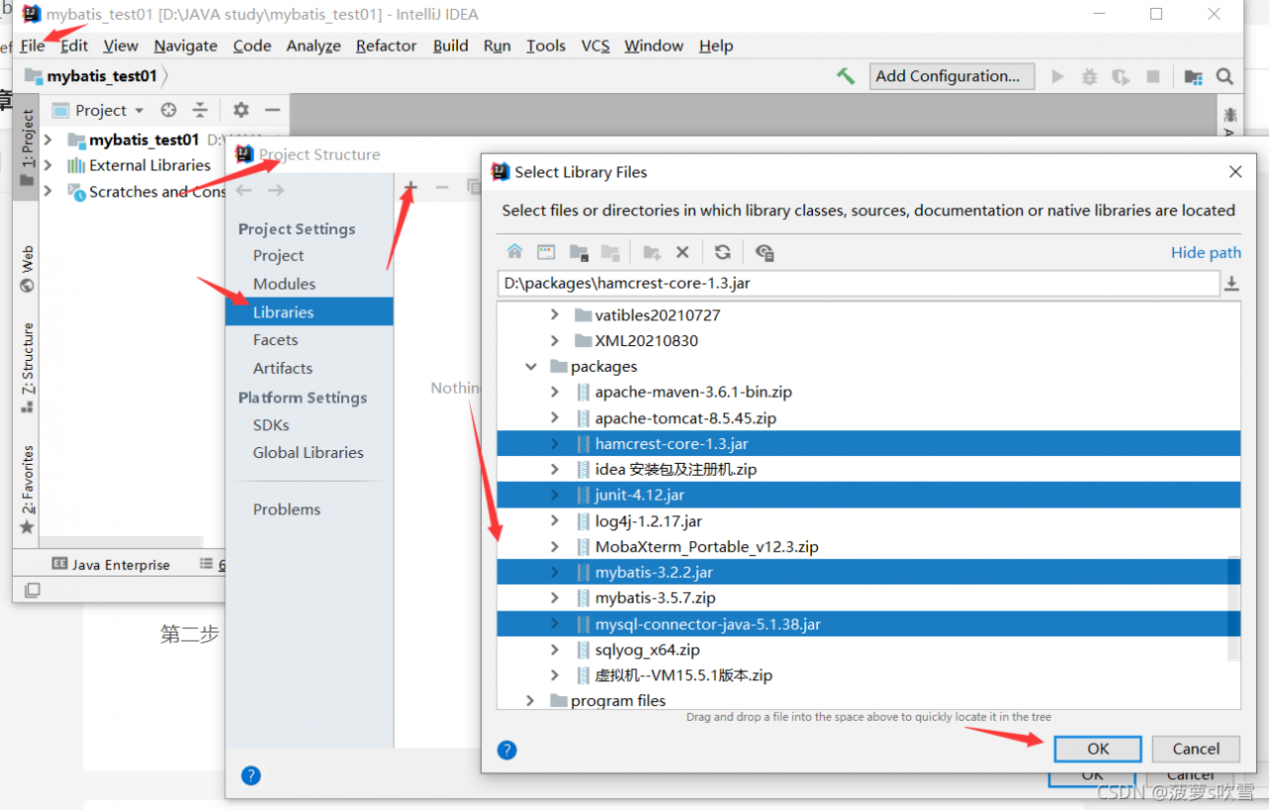
Task: Click the green hammer Build Project icon
Action: (x=846, y=76)
